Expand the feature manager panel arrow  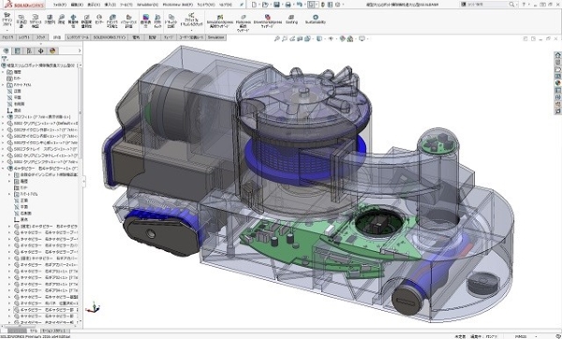(80, 51)
